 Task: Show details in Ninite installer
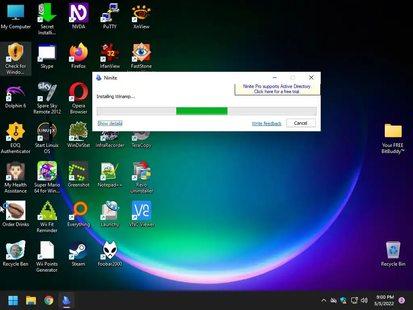[x=110, y=124]
